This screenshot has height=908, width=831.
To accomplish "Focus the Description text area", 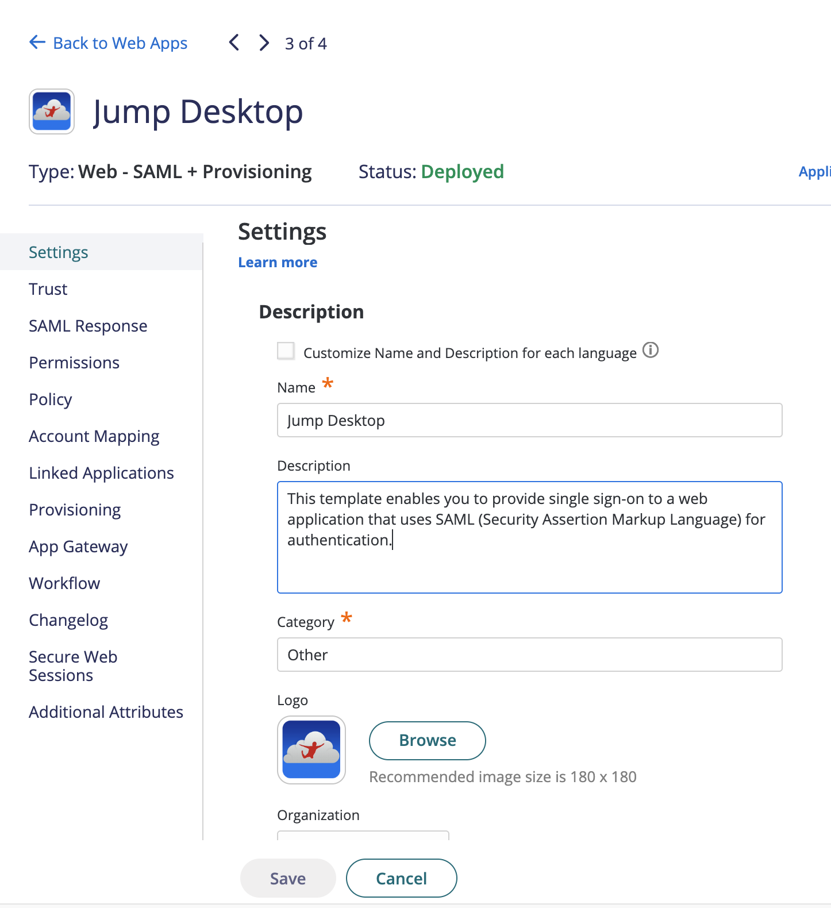I will click(530, 537).
